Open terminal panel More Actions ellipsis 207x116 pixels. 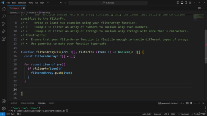pos(195,103)
